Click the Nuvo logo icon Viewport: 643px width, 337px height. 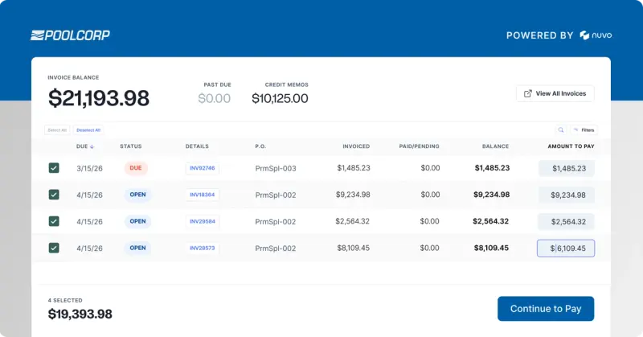584,35
